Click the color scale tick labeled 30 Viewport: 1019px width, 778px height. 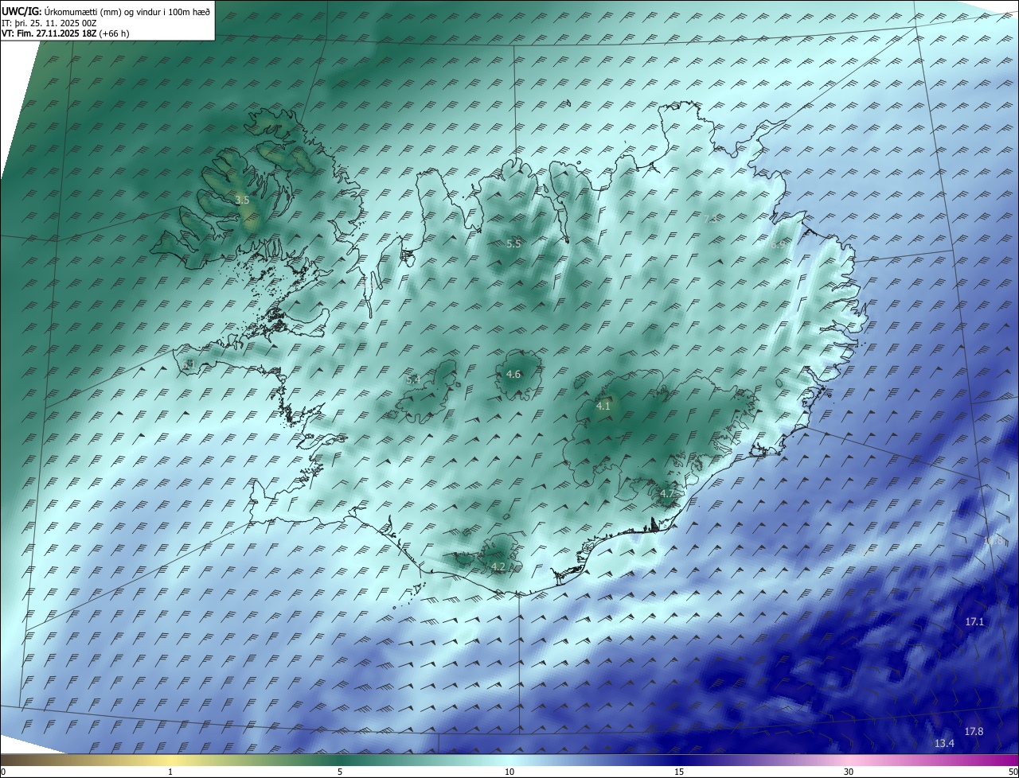click(x=849, y=772)
